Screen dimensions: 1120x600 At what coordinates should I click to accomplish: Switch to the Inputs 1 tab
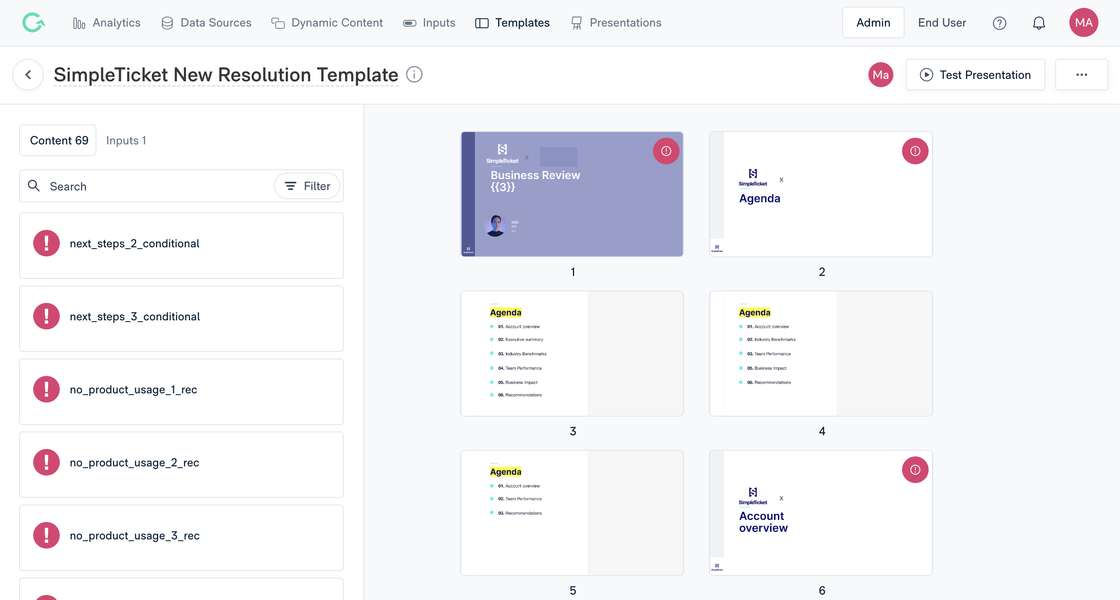point(126,140)
